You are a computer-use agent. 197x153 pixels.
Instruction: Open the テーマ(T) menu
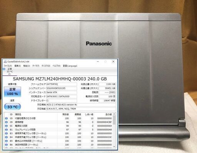coord(36,66)
